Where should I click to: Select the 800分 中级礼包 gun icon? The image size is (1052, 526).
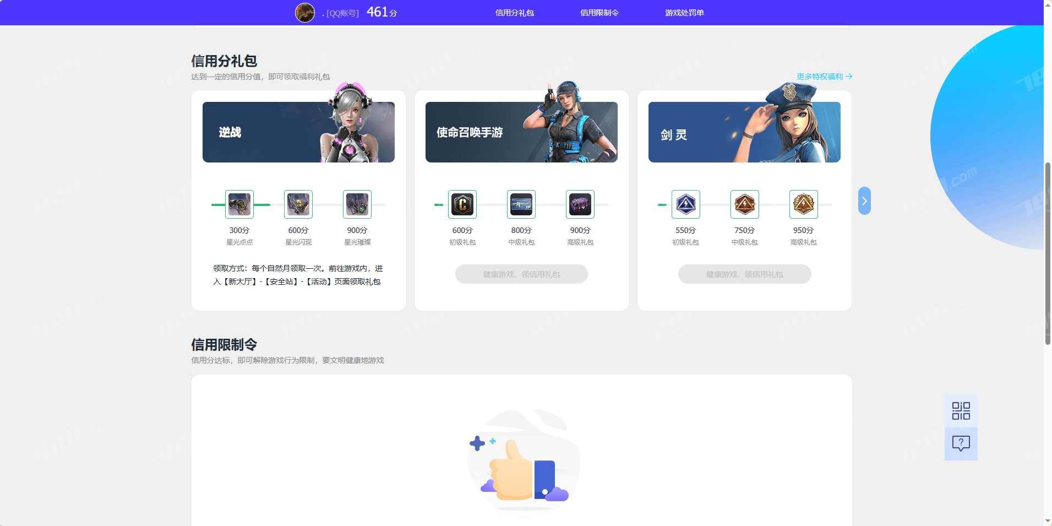[x=521, y=204]
